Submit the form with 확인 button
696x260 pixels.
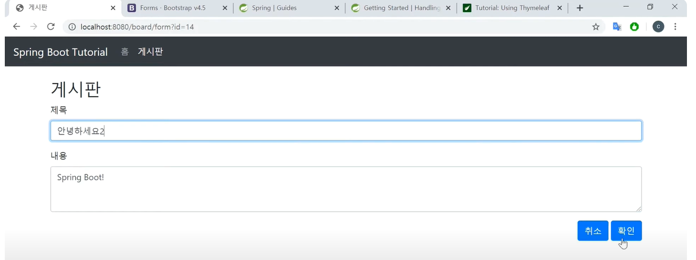(626, 231)
